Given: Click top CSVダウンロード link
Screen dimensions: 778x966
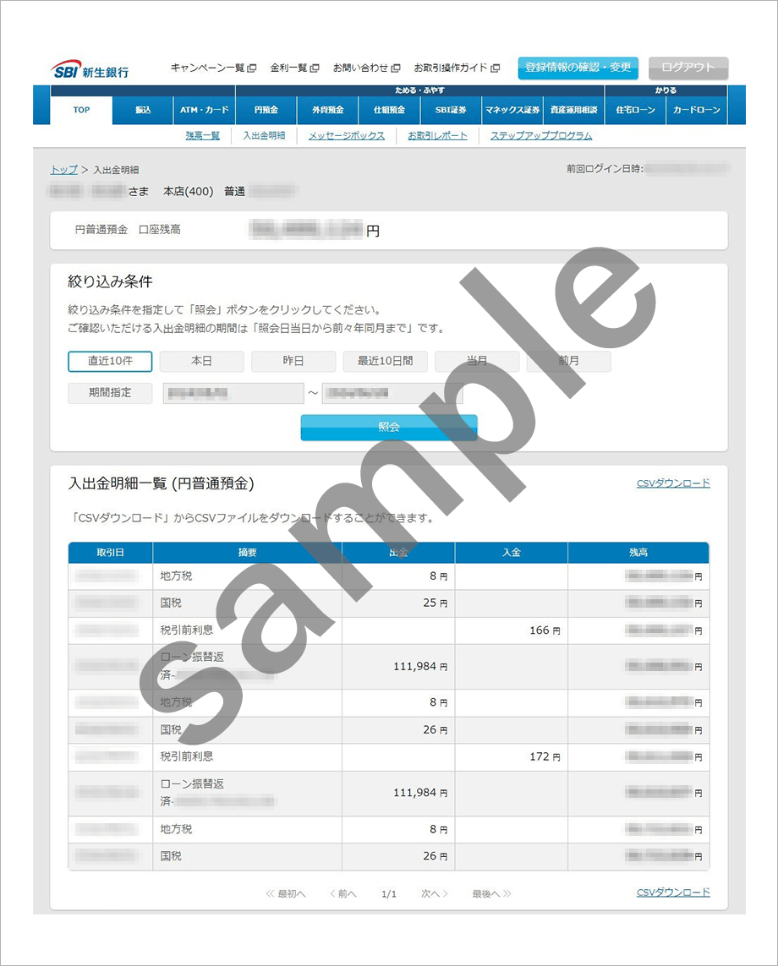Looking at the screenshot, I should pyautogui.click(x=672, y=483).
